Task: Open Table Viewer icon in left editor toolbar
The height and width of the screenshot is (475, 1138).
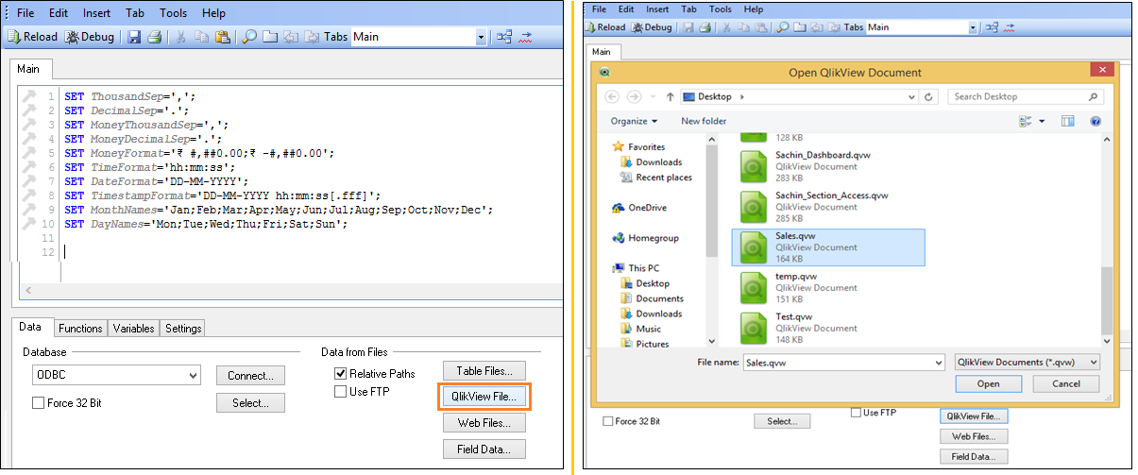Action: click(504, 37)
